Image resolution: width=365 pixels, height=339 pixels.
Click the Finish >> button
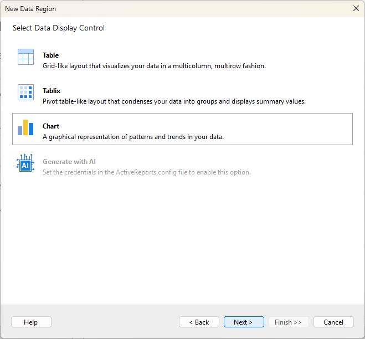pos(289,322)
